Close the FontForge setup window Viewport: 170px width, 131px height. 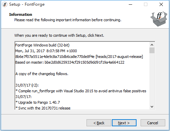(161, 4)
